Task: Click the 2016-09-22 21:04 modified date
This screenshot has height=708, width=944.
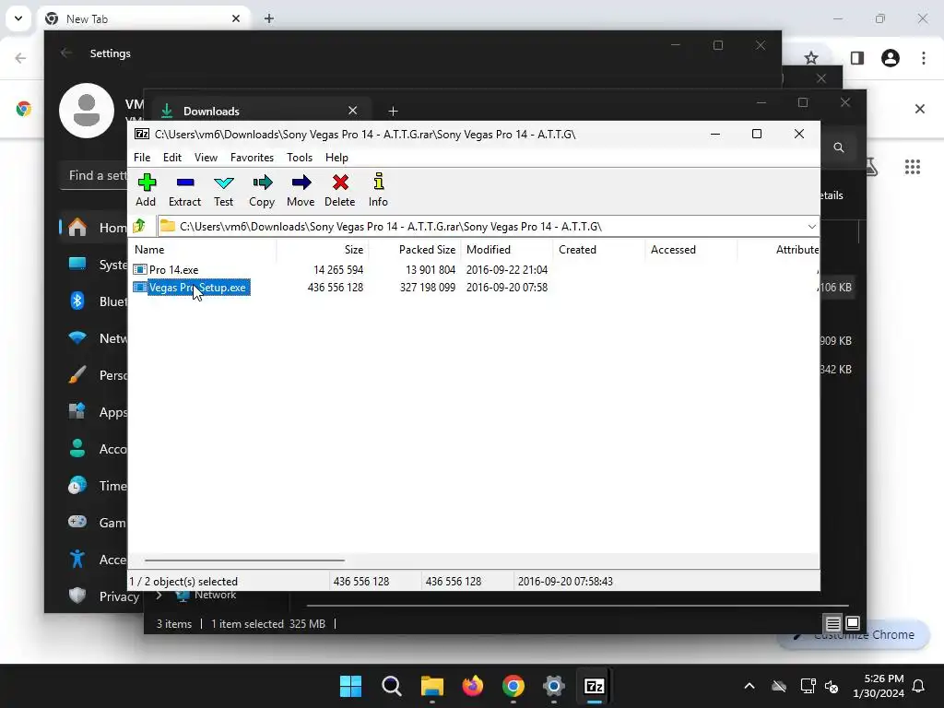Action: 507,270
